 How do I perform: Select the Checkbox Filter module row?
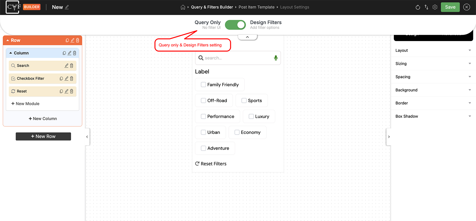coord(43,79)
